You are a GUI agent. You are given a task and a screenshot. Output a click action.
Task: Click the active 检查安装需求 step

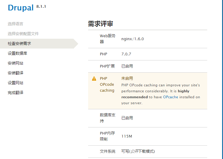click(19, 43)
